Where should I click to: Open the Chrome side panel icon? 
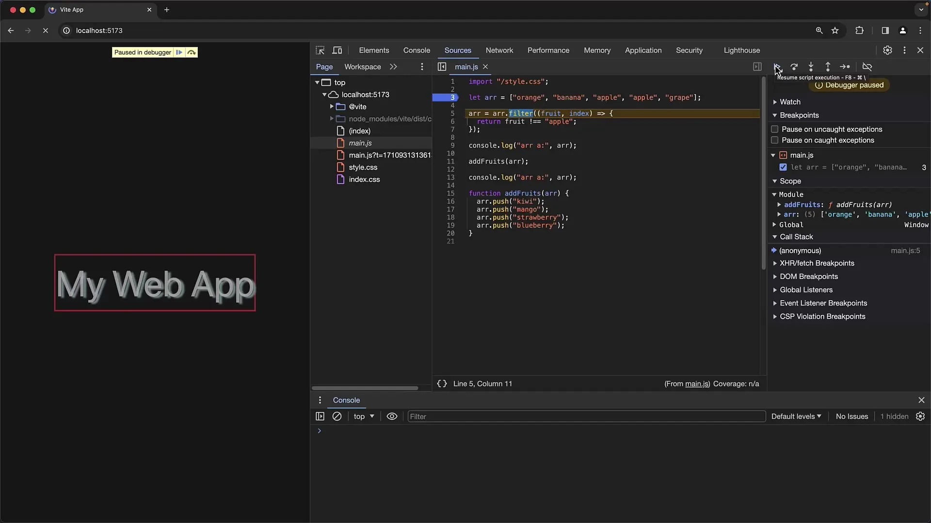click(x=885, y=31)
